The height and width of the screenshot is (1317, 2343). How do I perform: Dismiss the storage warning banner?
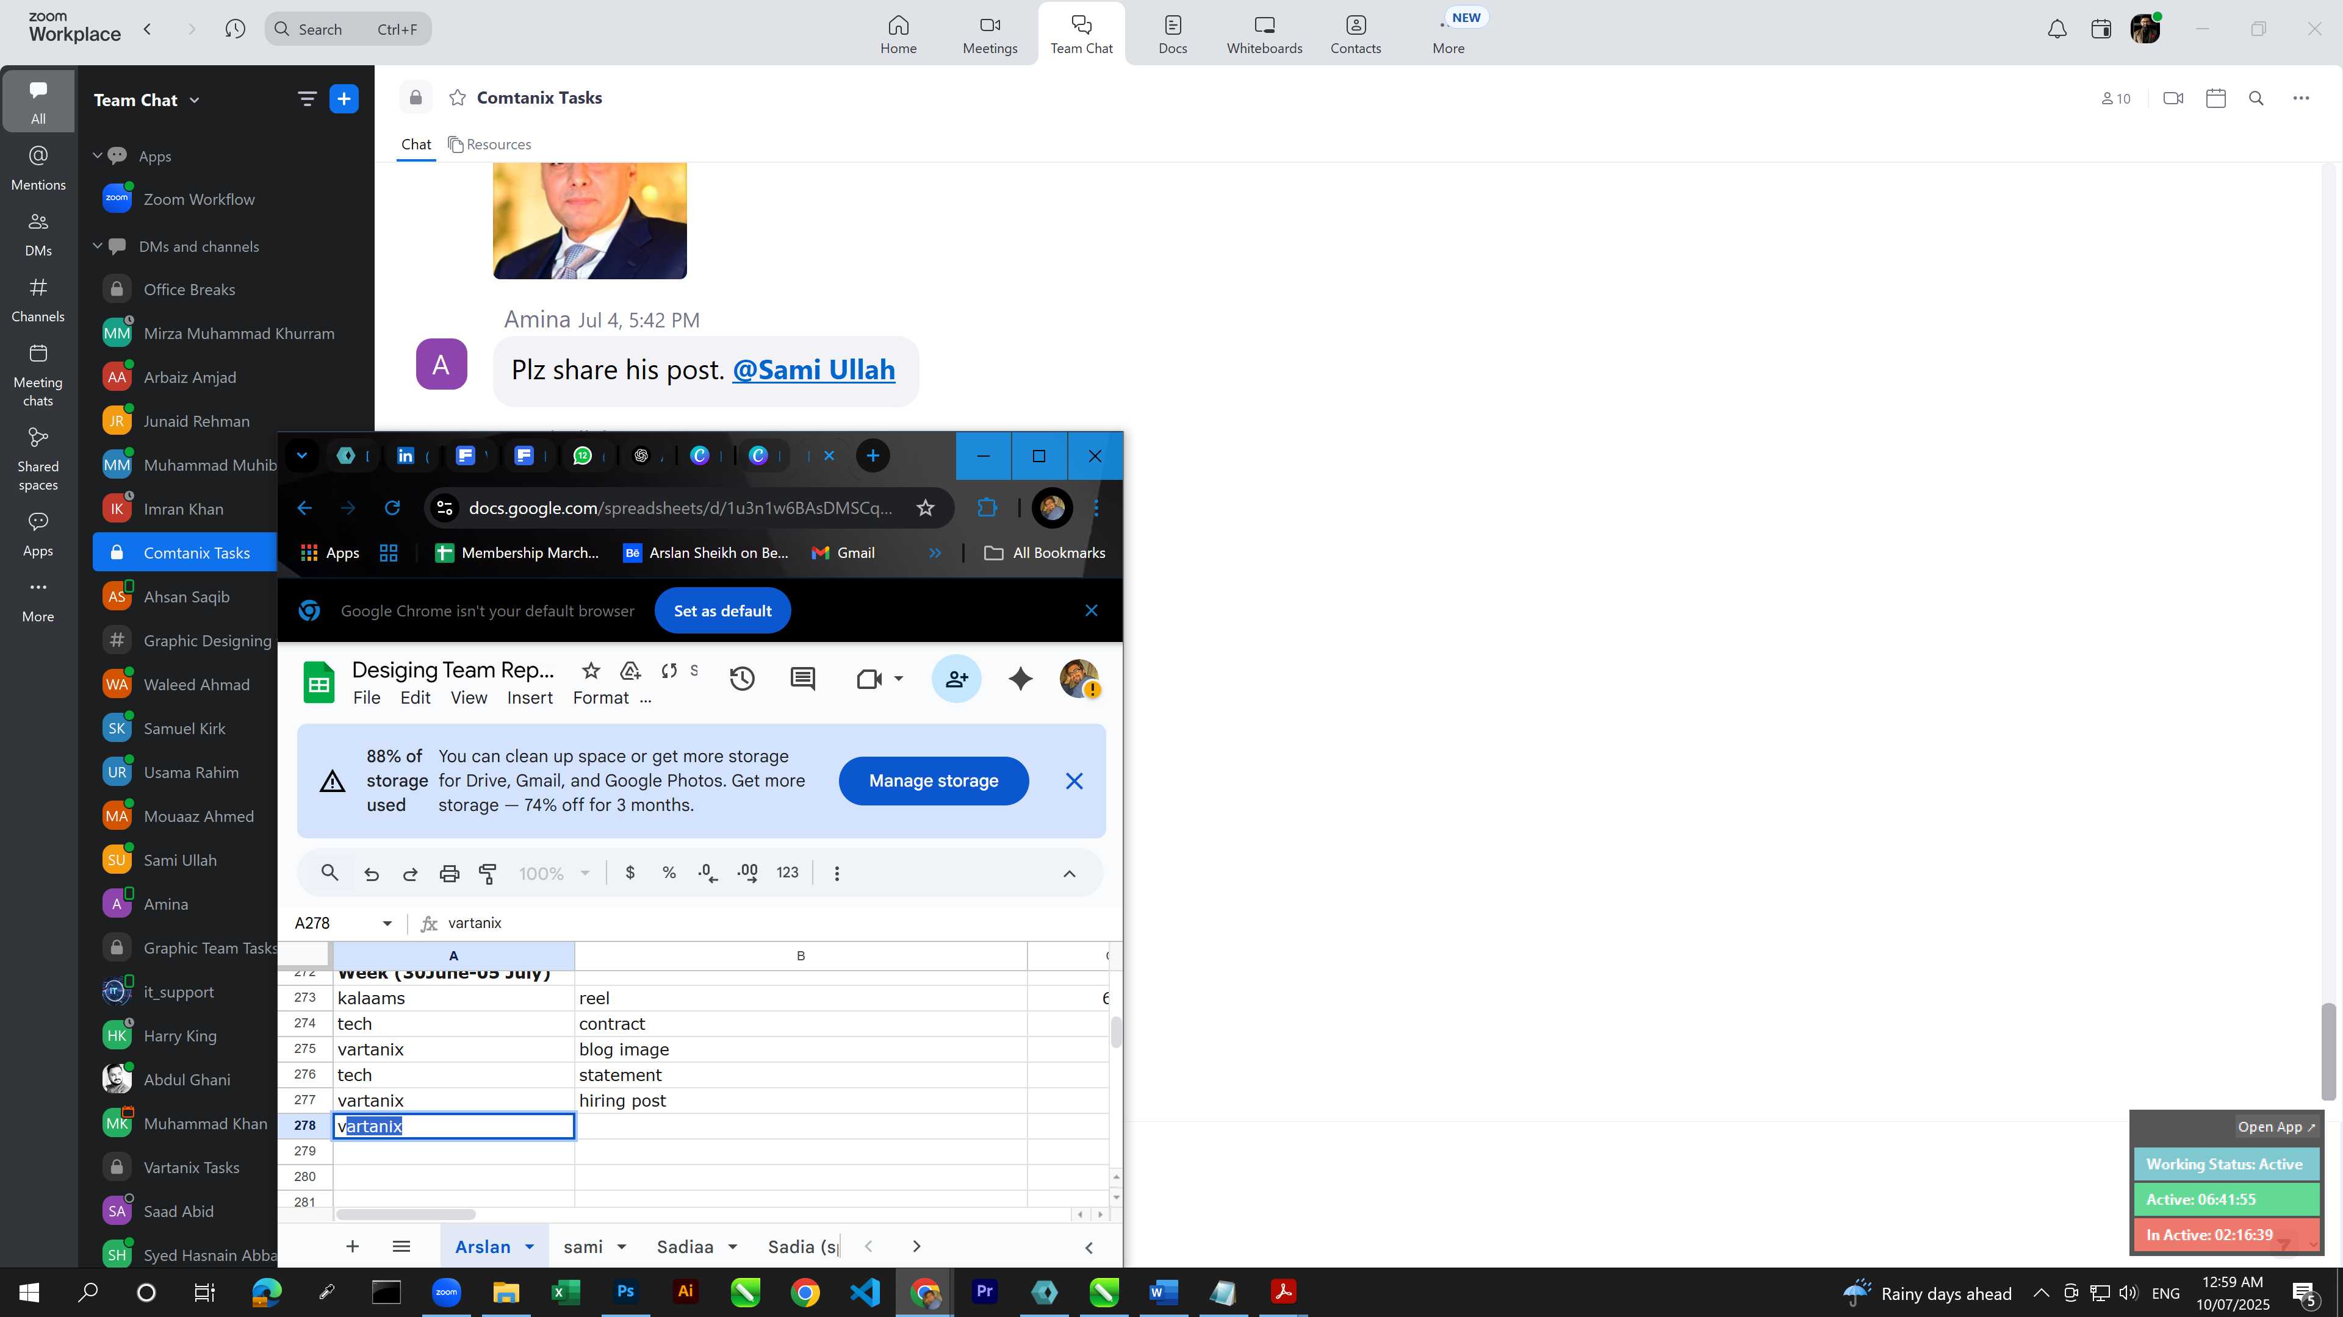(x=1073, y=782)
